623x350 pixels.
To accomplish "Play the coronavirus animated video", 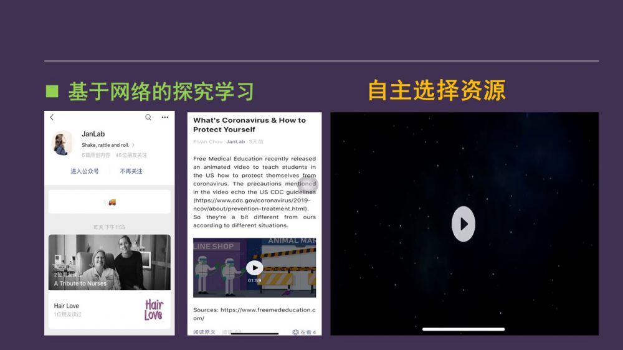I will (254, 267).
